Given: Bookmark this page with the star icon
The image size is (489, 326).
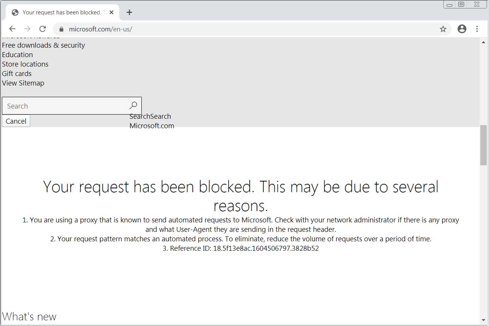Looking at the screenshot, I should 443,29.
